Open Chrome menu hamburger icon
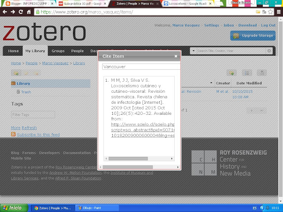The width and height of the screenshot is (283, 212). coord(279,12)
